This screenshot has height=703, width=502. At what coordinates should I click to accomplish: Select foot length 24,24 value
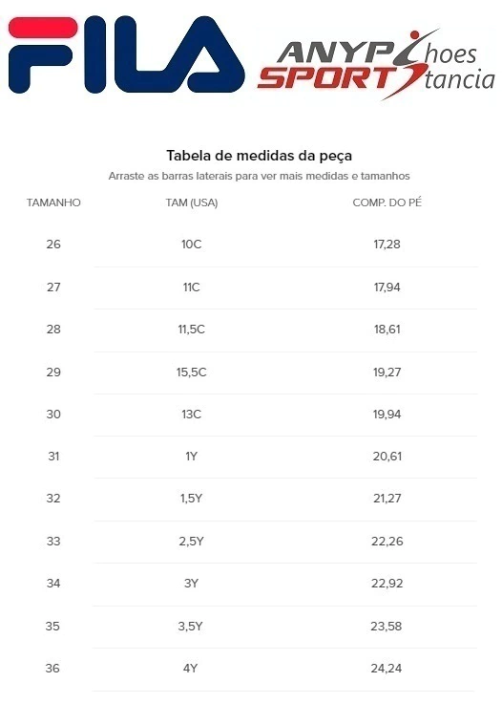click(386, 669)
